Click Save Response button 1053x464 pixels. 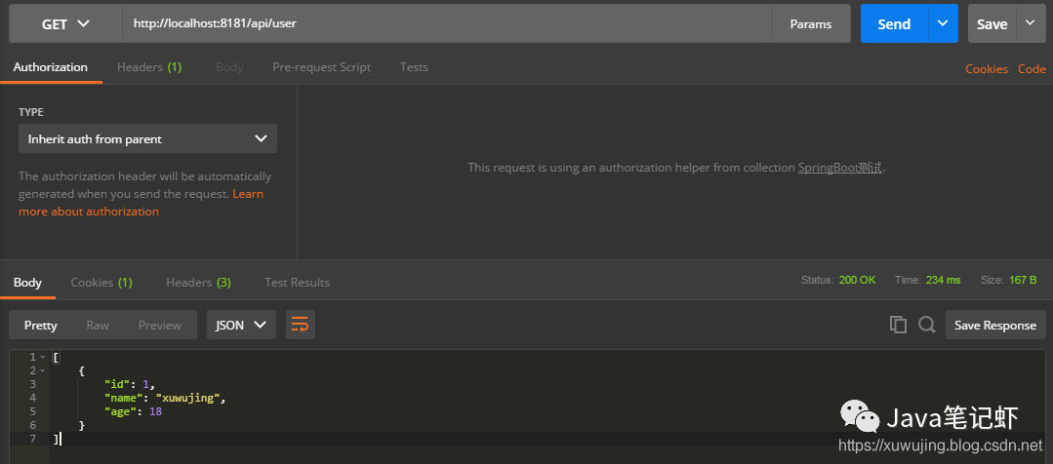(x=995, y=326)
